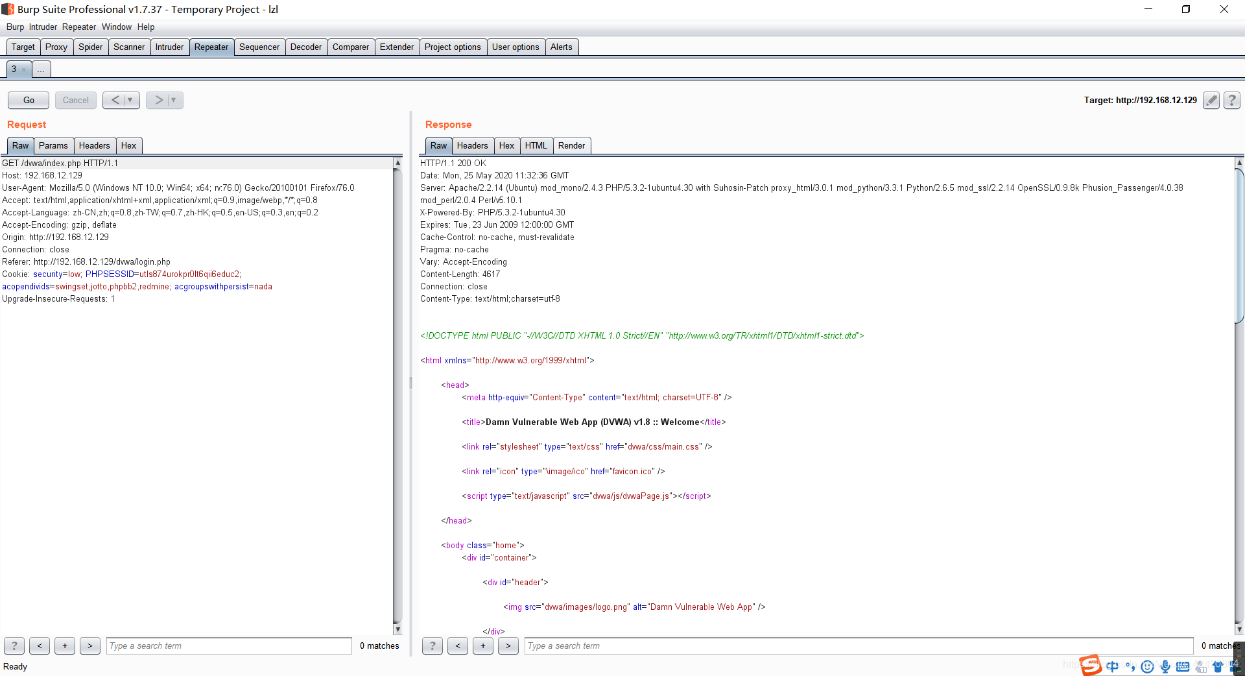Jump to next match in response search
This screenshot has height=676, width=1245.
508,646
